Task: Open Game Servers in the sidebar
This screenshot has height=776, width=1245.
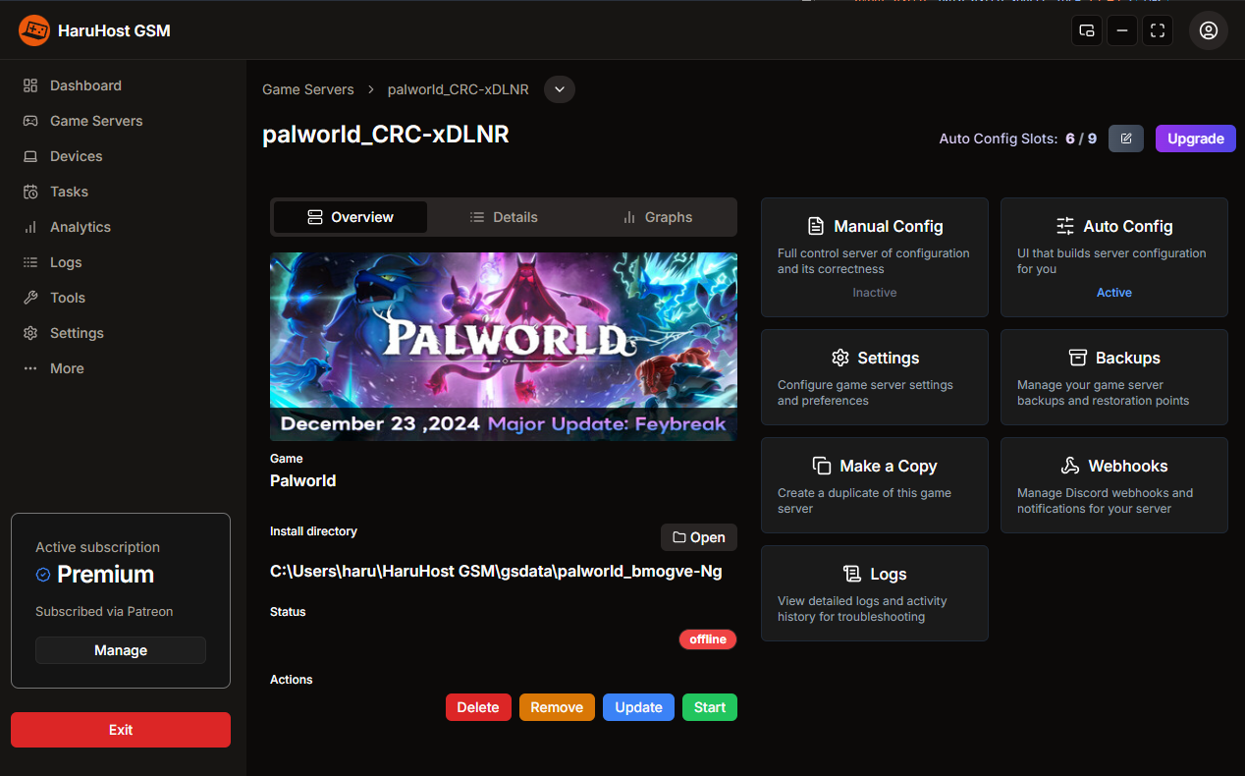Action: click(x=96, y=121)
